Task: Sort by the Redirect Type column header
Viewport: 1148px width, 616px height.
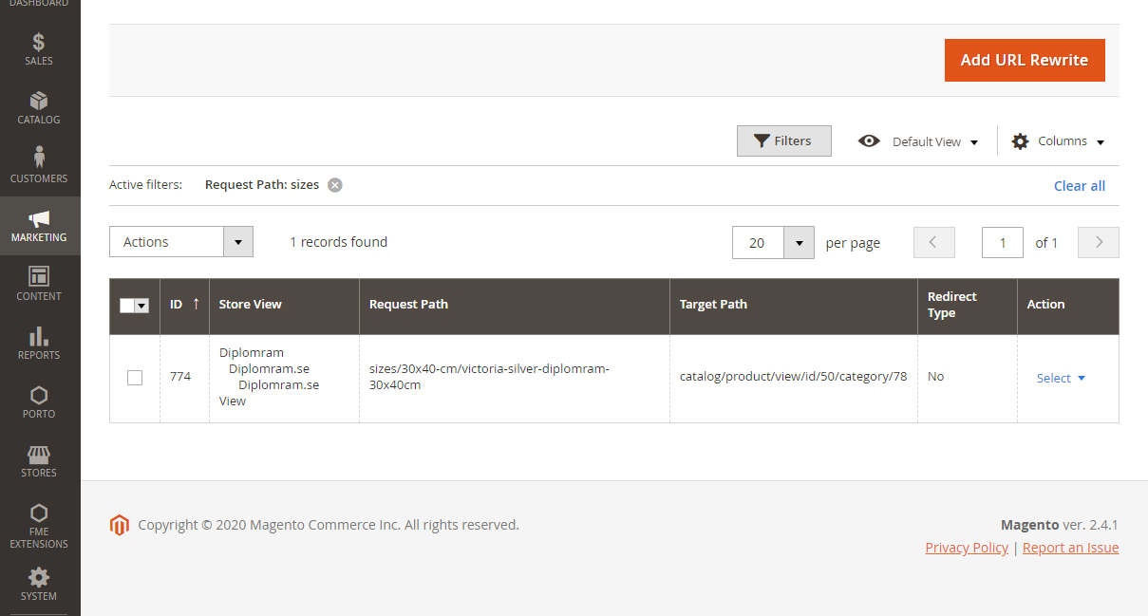Action: click(968, 305)
